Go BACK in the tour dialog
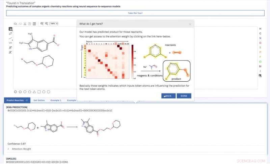The image size is (270, 164). tap(168, 96)
